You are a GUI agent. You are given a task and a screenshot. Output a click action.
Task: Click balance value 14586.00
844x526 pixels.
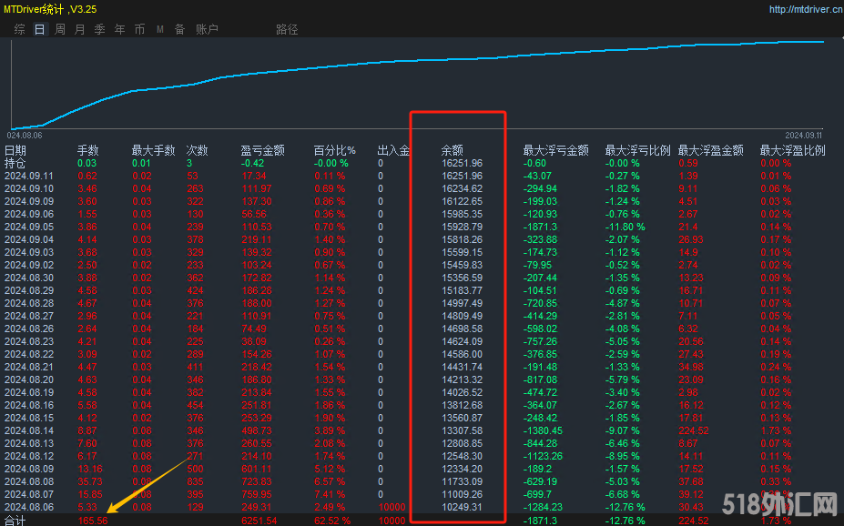click(463, 354)
